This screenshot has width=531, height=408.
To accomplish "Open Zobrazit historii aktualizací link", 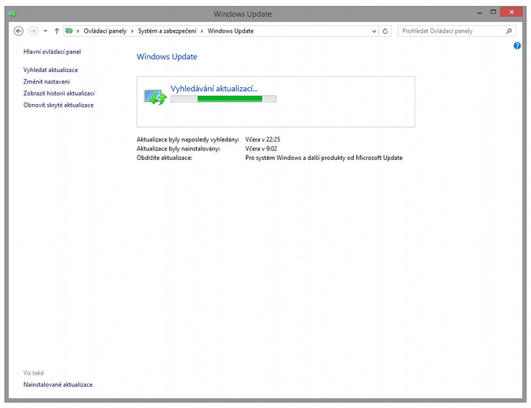I will 59,93.
